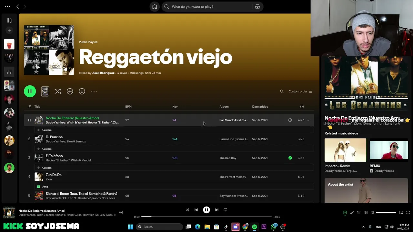Go to Spotify Home
The height and width of the screenshot is (232, 413).
click(x=155, y=7)
